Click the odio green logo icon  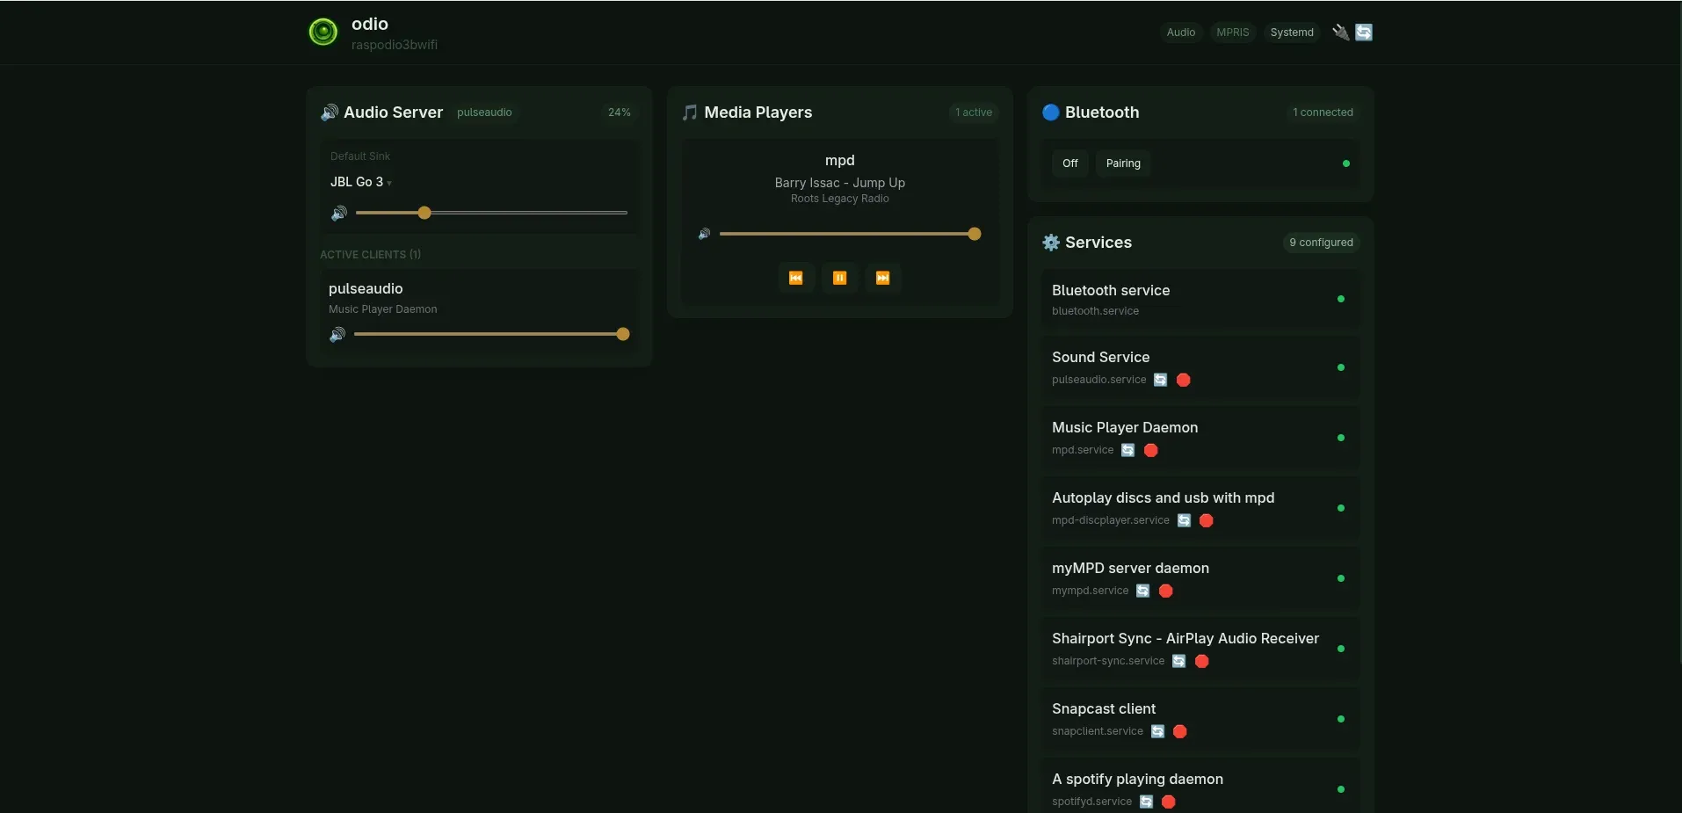coord(323,33)
